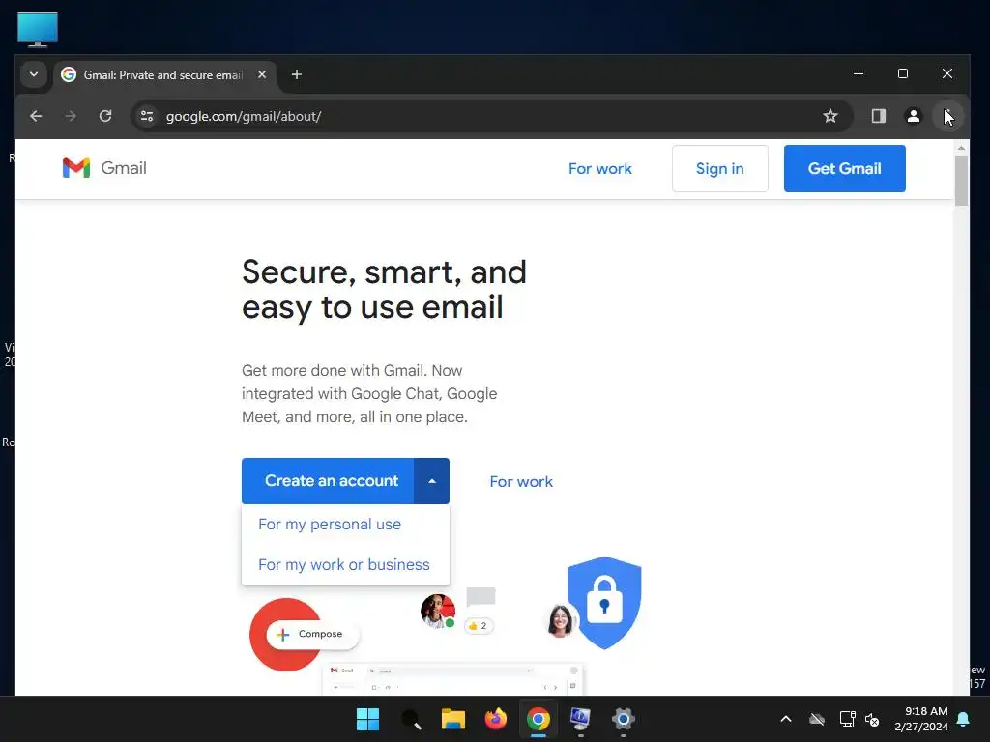Open the clock showing 9:18 AM

point(921,719)
